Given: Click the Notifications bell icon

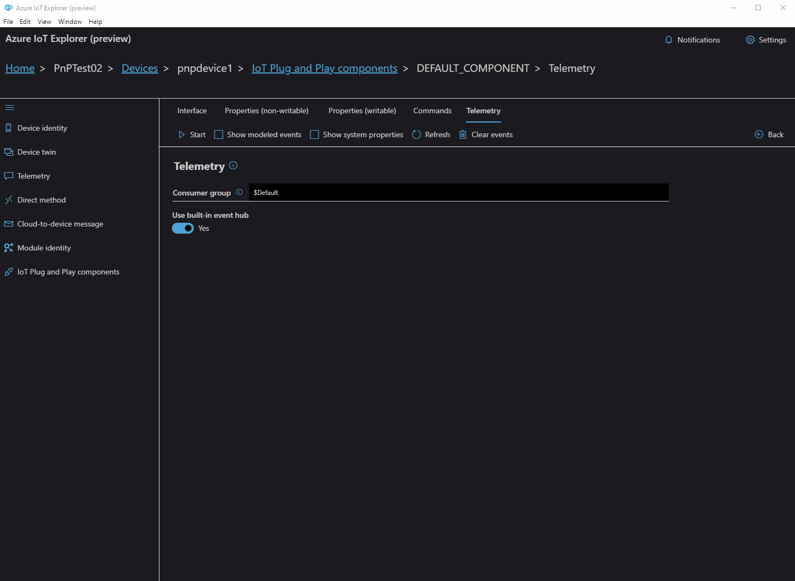Looking at the screenshot, I should pos(669,40).
